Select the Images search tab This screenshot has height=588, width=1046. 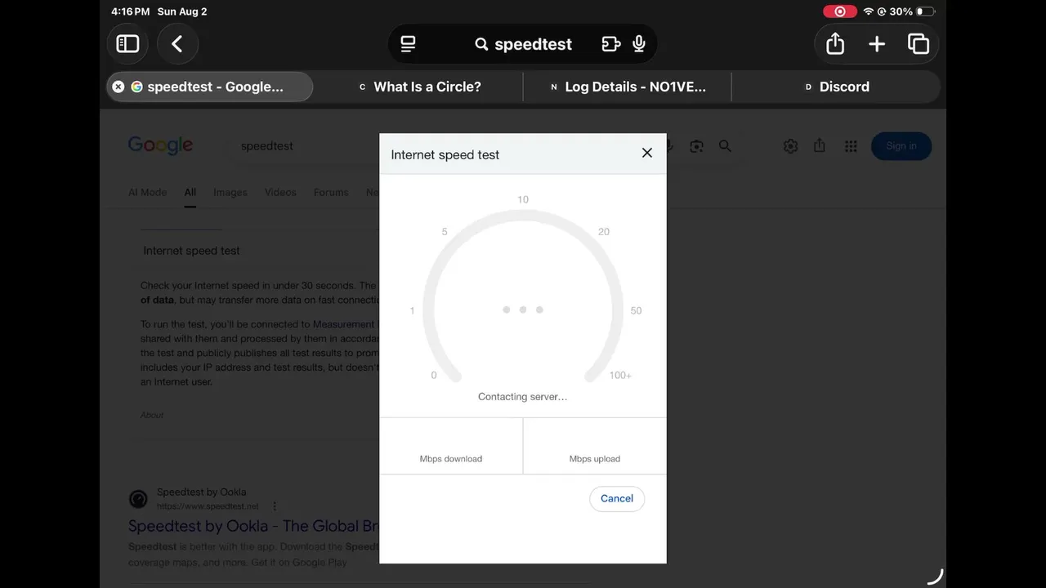(x=230, y=193)
